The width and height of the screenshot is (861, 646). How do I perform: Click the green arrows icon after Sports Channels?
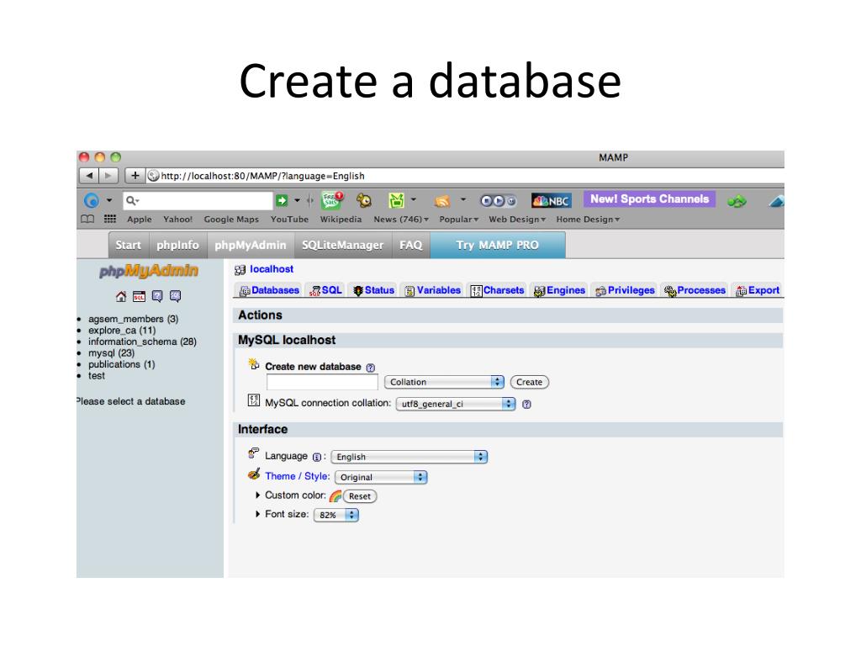pos(737,202)
